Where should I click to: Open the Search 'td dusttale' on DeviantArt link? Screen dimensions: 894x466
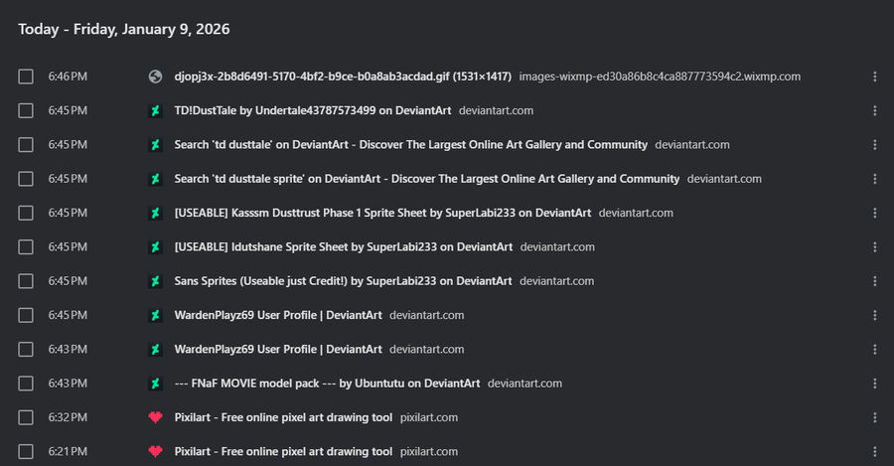410,145
